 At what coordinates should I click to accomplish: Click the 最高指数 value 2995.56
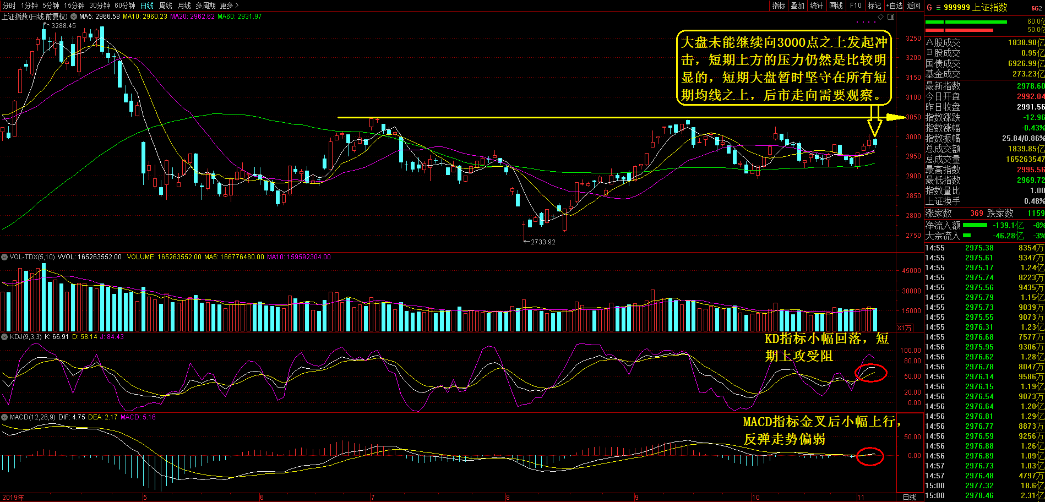click(x=1030, y=170)
